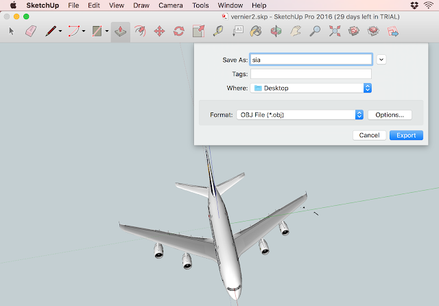
Task: Open the Camera menu
Action: pyautogui.click(x=171, y=5)
